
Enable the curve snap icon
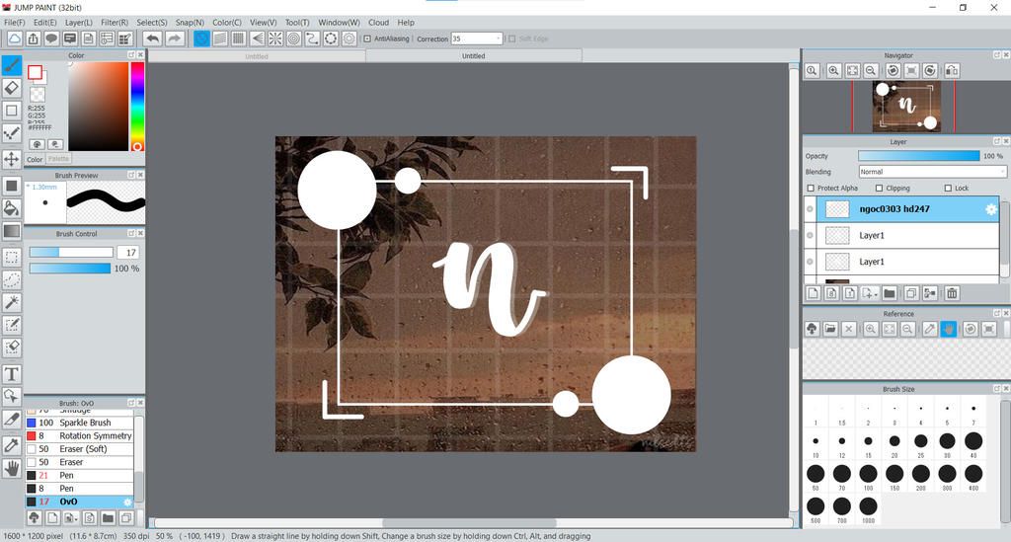click(x=312, y=39)
